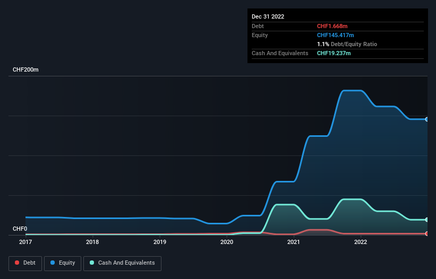Viewport: 436px width, 279px height.
Task: Click the CHF200m axis label
Action: click(x=25, y=69)
